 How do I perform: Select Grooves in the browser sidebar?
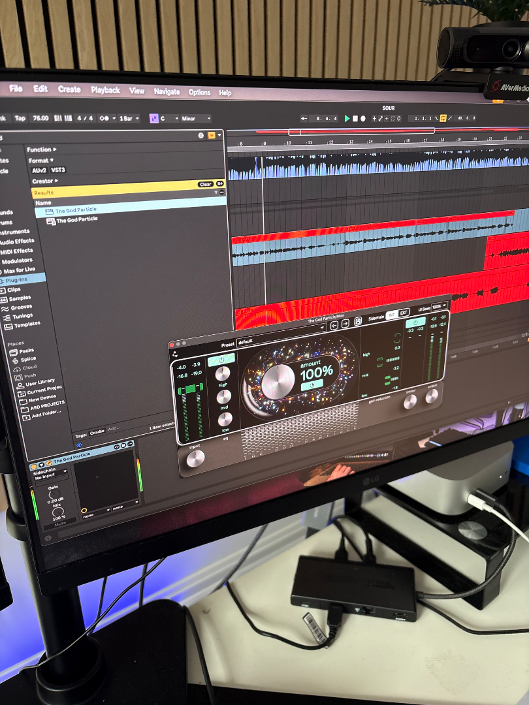(x=21, y=307)
